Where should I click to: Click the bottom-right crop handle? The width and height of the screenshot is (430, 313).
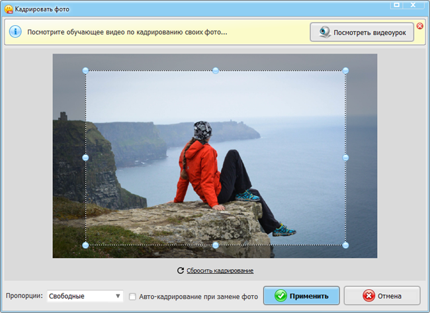(345, 245)
